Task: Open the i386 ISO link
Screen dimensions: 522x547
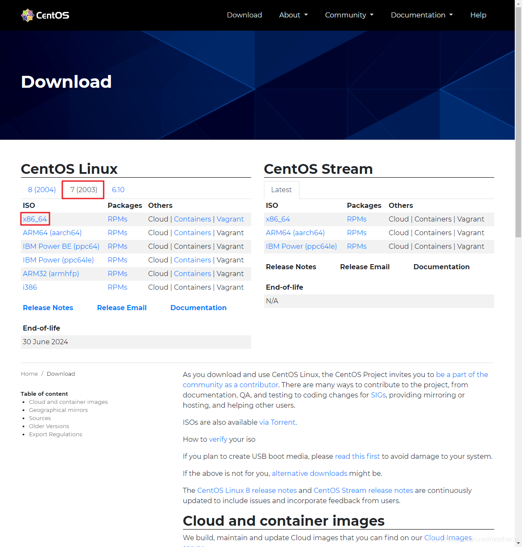Action: [30, 287]
